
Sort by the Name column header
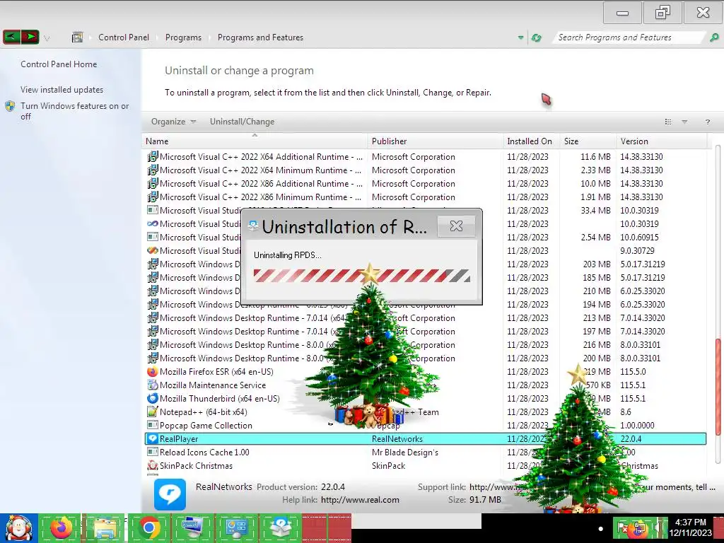pyautogui.click(x=255, y=141)
